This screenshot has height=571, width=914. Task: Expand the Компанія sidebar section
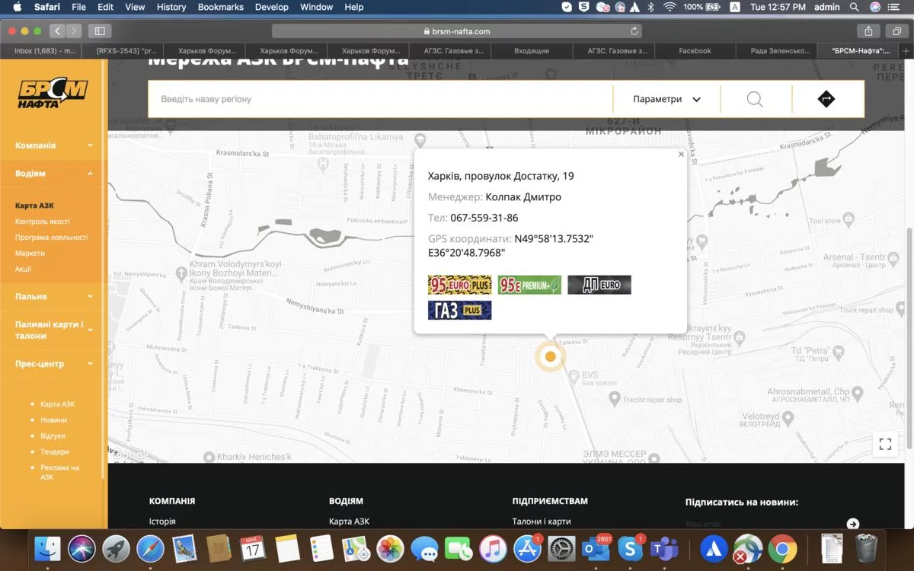coord(54,145)
